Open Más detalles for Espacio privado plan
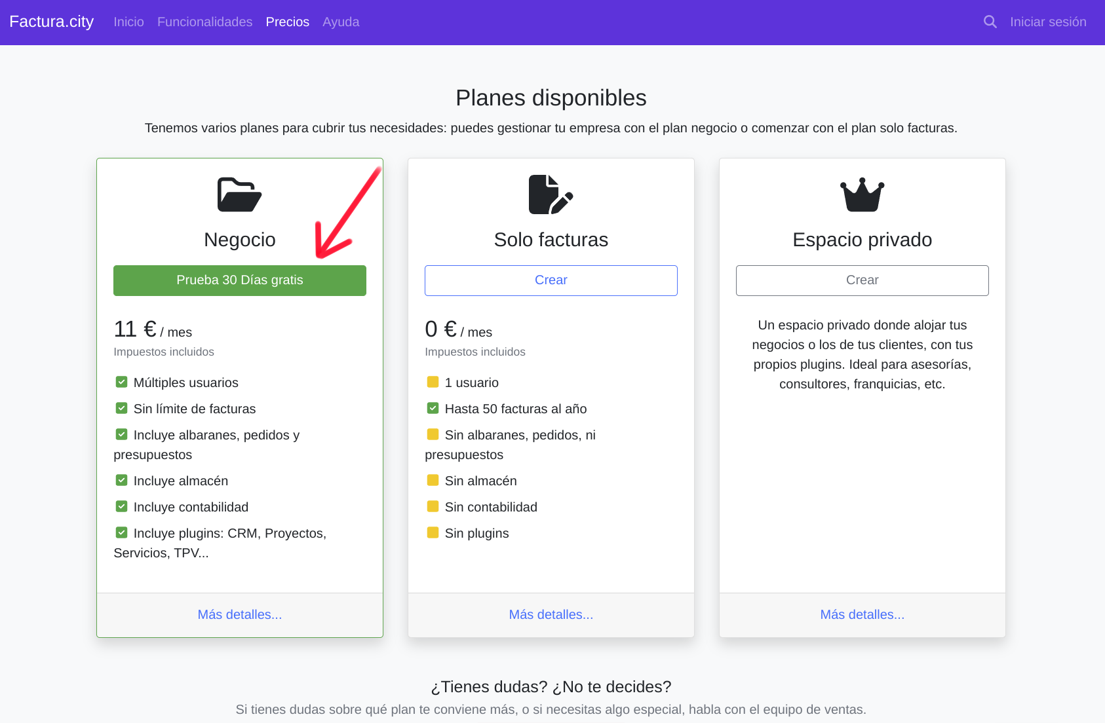 [x=863, y=614]
